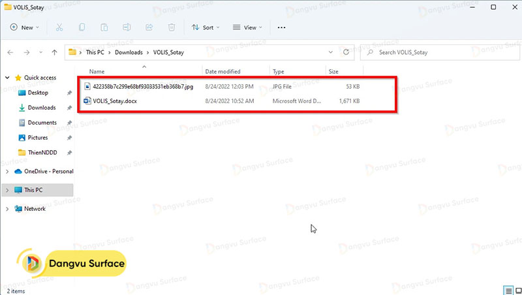The width and height of the screenshot is (522, 295).
Task: Click the pin icon beside Pictures
Action: coord(69,138)
